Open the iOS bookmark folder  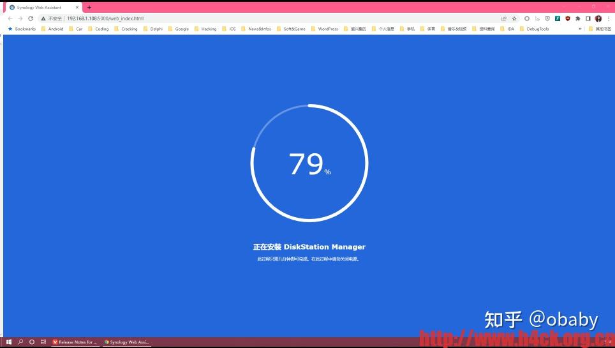[229, 29]
